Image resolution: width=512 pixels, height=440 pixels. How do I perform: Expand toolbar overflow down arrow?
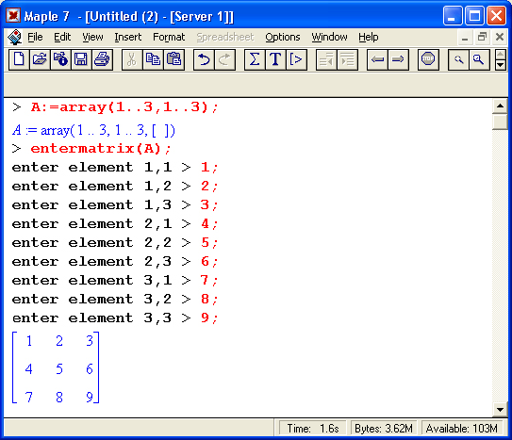click(x=501, y=65)
